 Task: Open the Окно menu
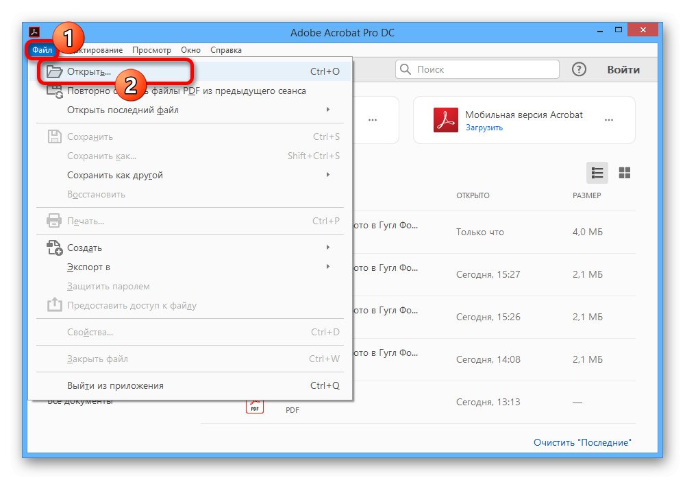pos(190,50)
